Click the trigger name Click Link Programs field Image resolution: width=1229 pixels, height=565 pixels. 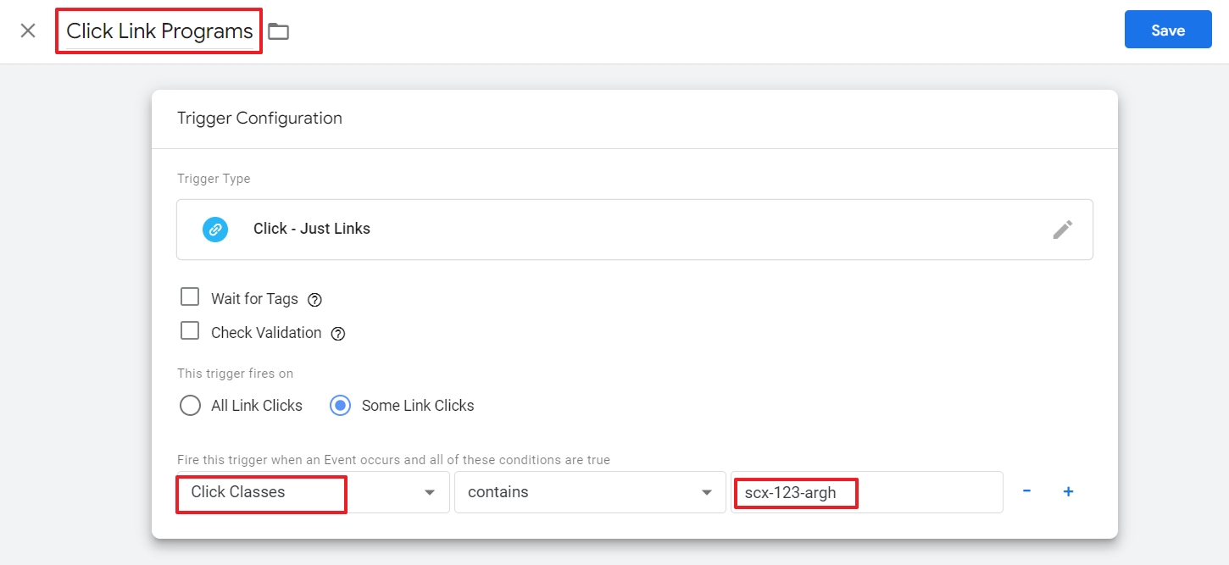[159, 31]
